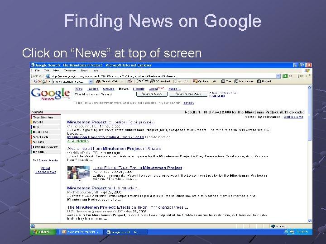Click the Windows flag logo in IE

pos(307,70)
